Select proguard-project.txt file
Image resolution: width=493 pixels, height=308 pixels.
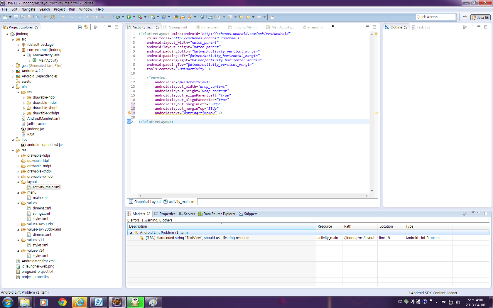point(35,272)
